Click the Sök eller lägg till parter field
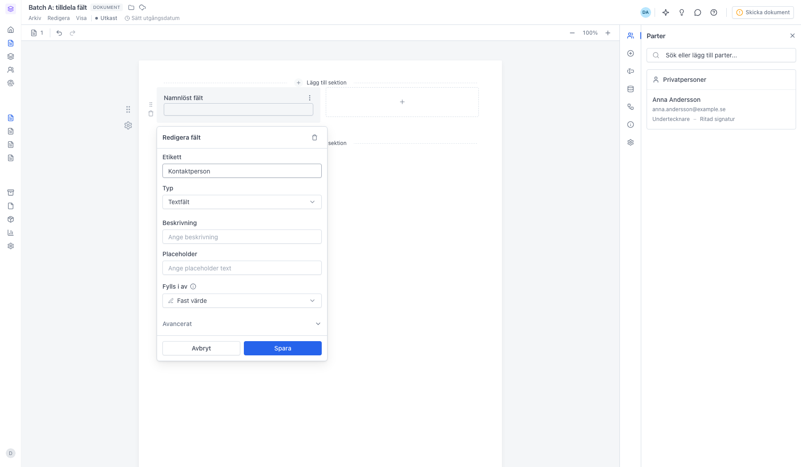Viewport: 801px width, 467px height. [721, 55]
